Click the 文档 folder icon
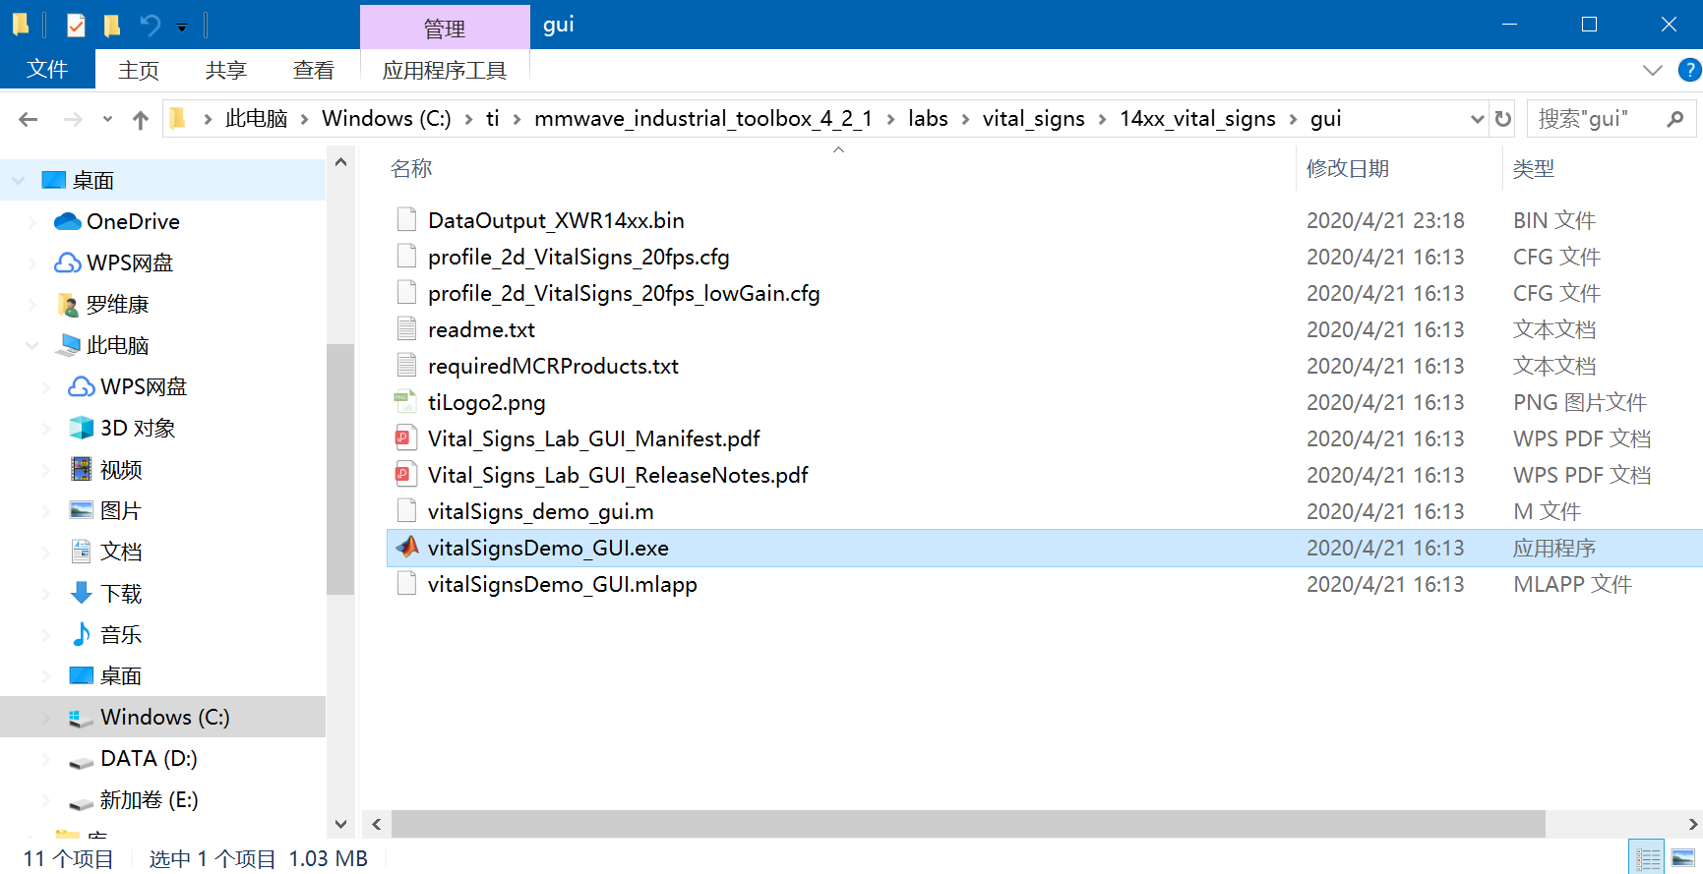The width and height of the screenshot is (1703, 874). click(82, 552)
